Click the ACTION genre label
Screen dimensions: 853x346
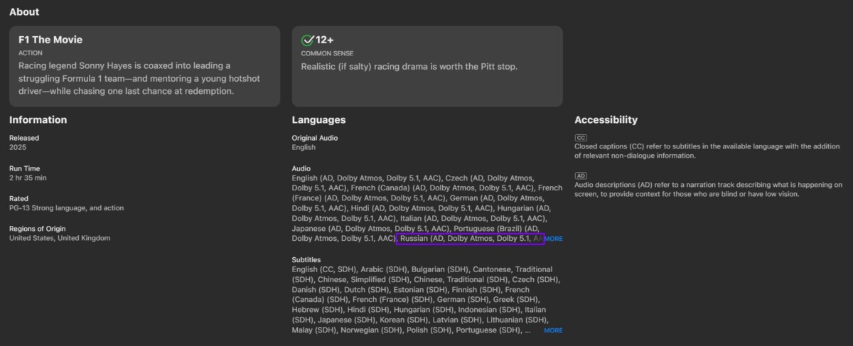[x=31, y=53]
